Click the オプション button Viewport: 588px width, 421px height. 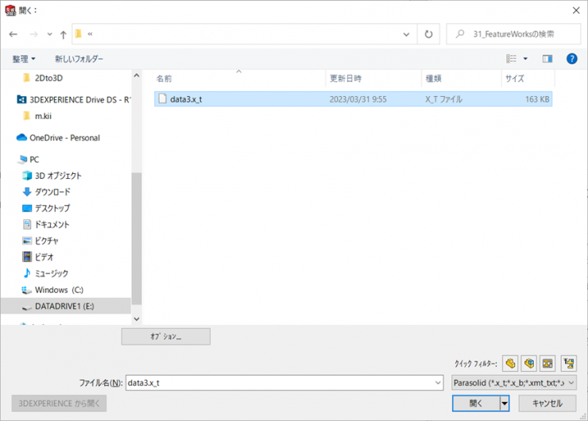tap(165, 337)
